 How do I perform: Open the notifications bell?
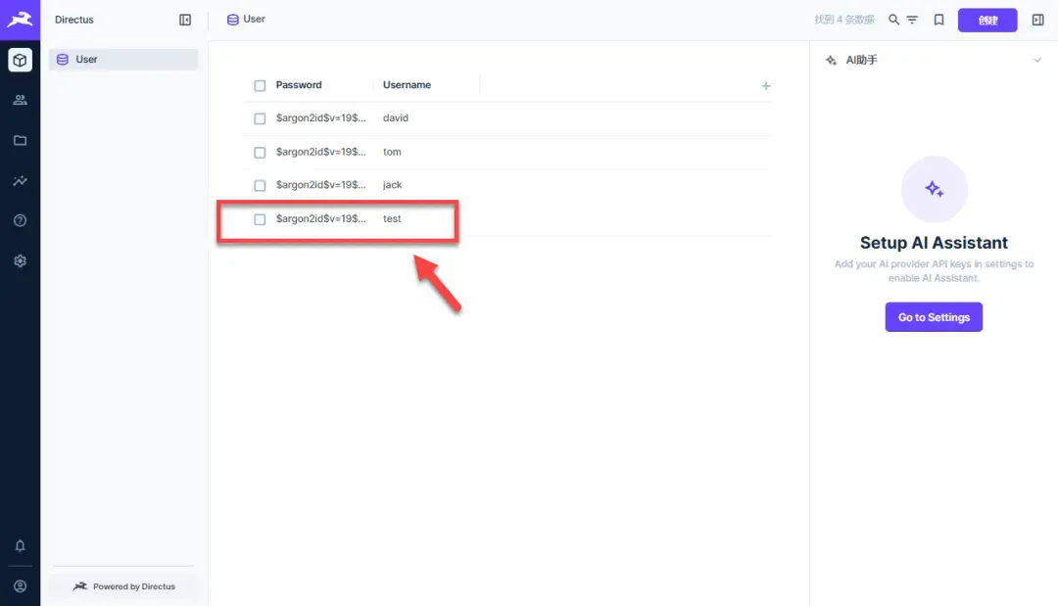(x=20, y=546)
